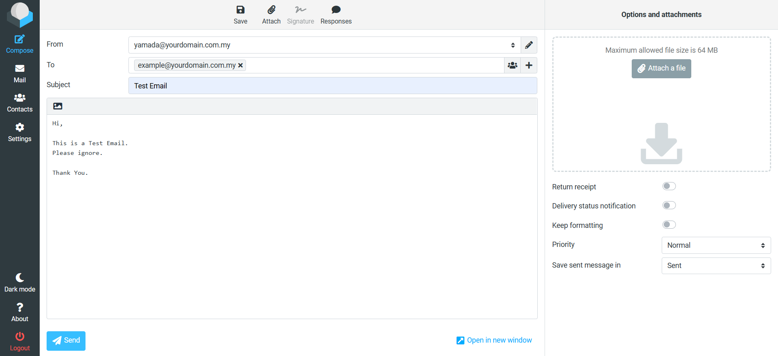Image resolution: width=778 pixels, height=356 pixels.
Task: Enable the Return receipt toggle
Action: (669, 186)
